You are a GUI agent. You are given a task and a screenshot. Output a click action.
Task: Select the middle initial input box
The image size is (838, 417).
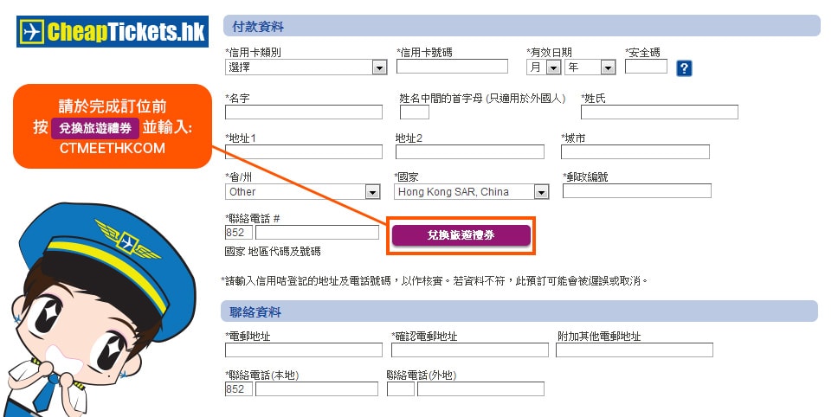click(414, 112)
